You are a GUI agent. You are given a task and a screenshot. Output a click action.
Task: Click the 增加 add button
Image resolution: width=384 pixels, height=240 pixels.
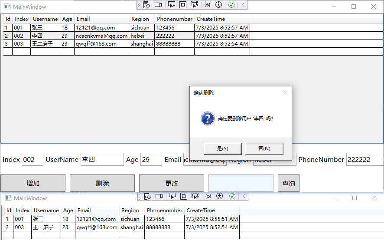[x=33, y=183]
